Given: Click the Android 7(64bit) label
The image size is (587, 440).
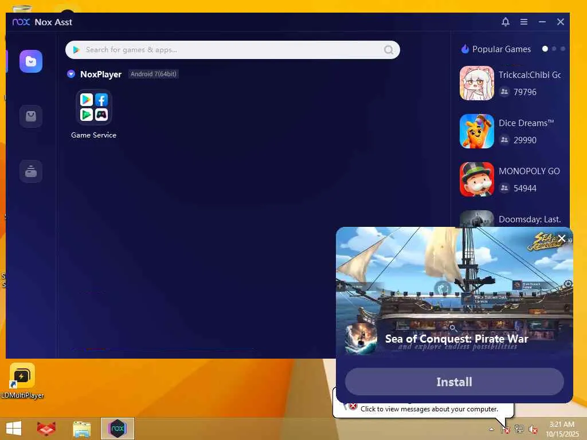Looking at the screenshot, I should click(154, 74).
